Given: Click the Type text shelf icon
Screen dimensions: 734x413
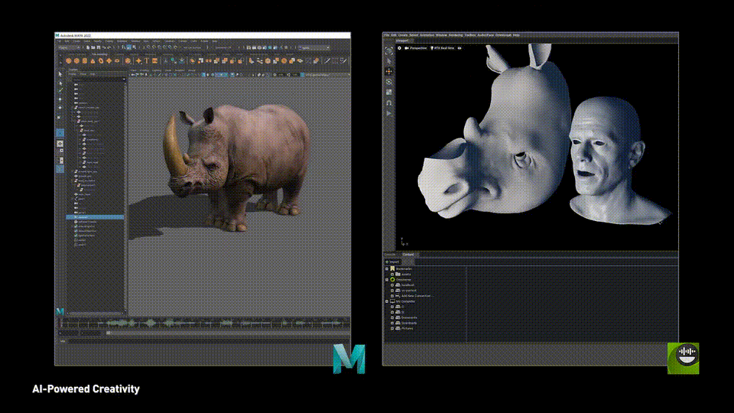Looking at the screenshot, I should [146, 60].
